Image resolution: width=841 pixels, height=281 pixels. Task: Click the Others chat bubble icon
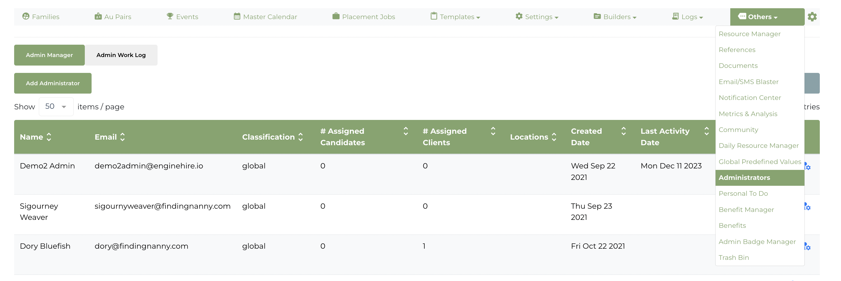tap(742, 16)
